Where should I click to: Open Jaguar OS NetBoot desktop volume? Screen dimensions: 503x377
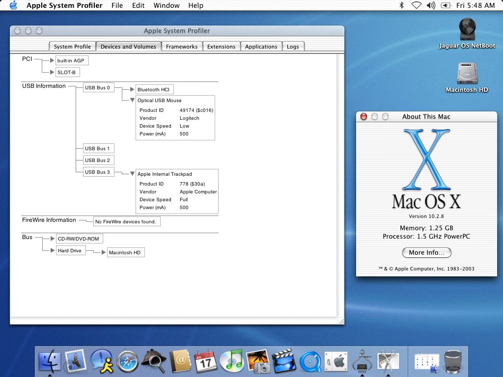coord(467,33)
